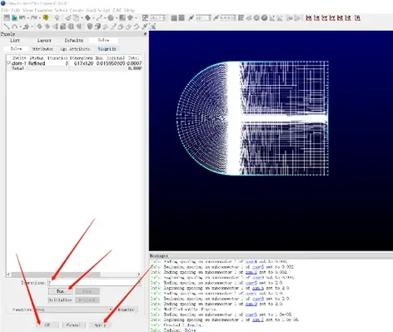Click the light bulb toolbar icon

[57, 18]
